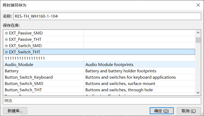The image size is (204, 116).
Task: Click the star icon beside EXT_Passive_SMD
Action: 6,33
